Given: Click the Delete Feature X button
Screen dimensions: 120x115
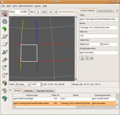Looking at the screenshot, I should 92,58.
